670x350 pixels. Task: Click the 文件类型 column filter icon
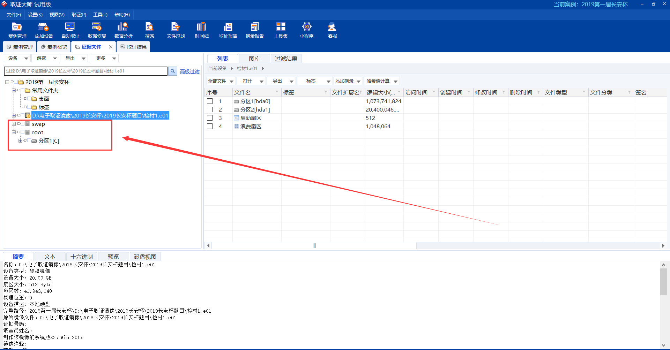(584, 92)
